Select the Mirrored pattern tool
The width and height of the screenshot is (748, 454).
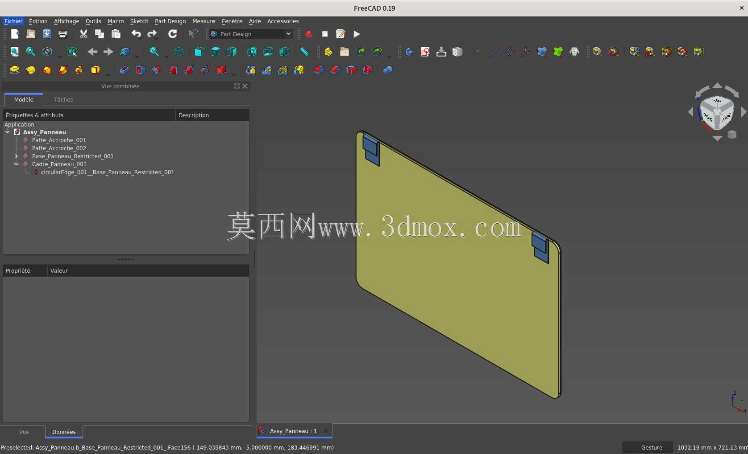click(x=250, y=70)
